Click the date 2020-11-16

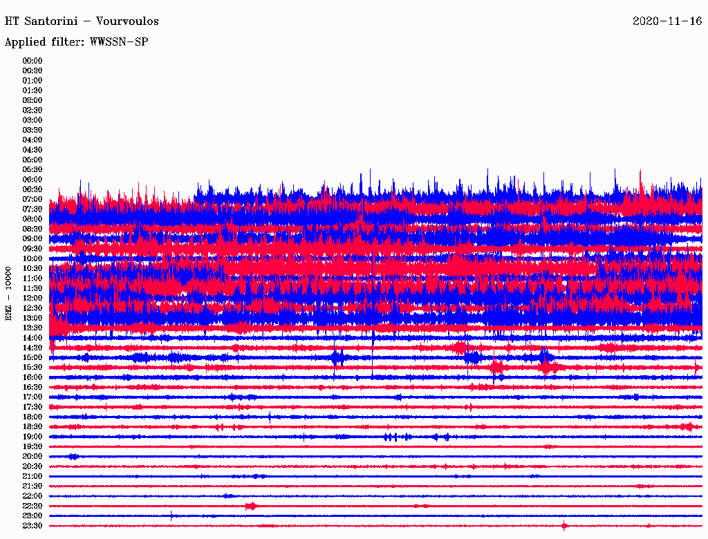(x=667, y=21)
